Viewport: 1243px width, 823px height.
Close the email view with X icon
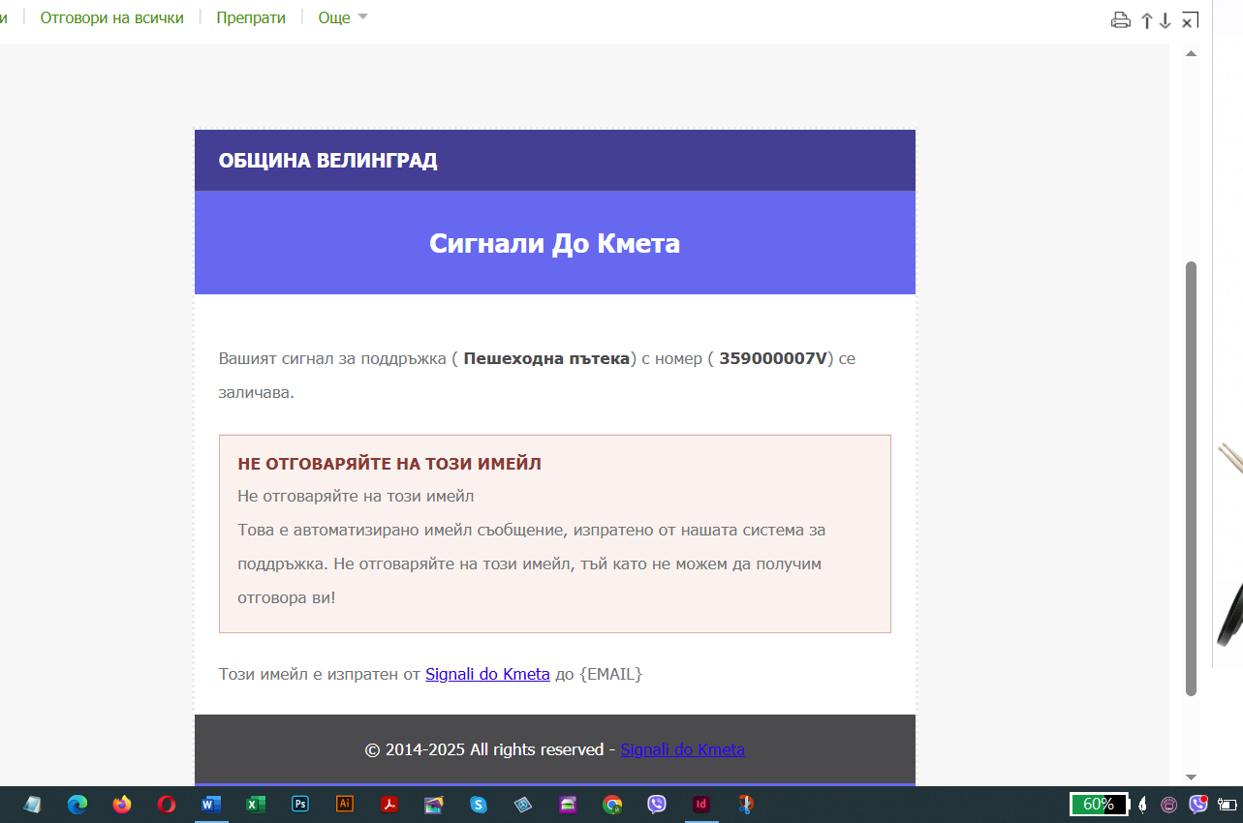(1189, 20)
